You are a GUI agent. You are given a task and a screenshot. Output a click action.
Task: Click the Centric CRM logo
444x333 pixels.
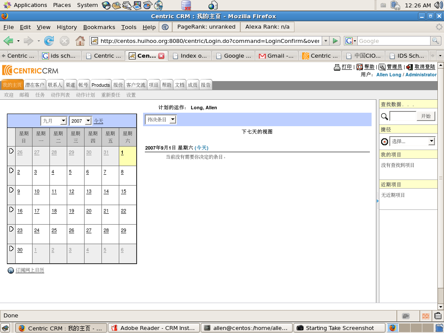[30, 70]
